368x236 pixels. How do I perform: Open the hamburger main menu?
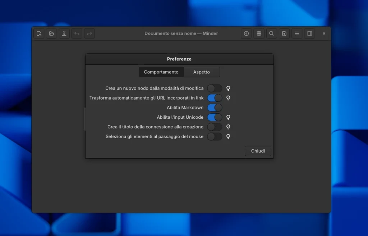point(297,33)
